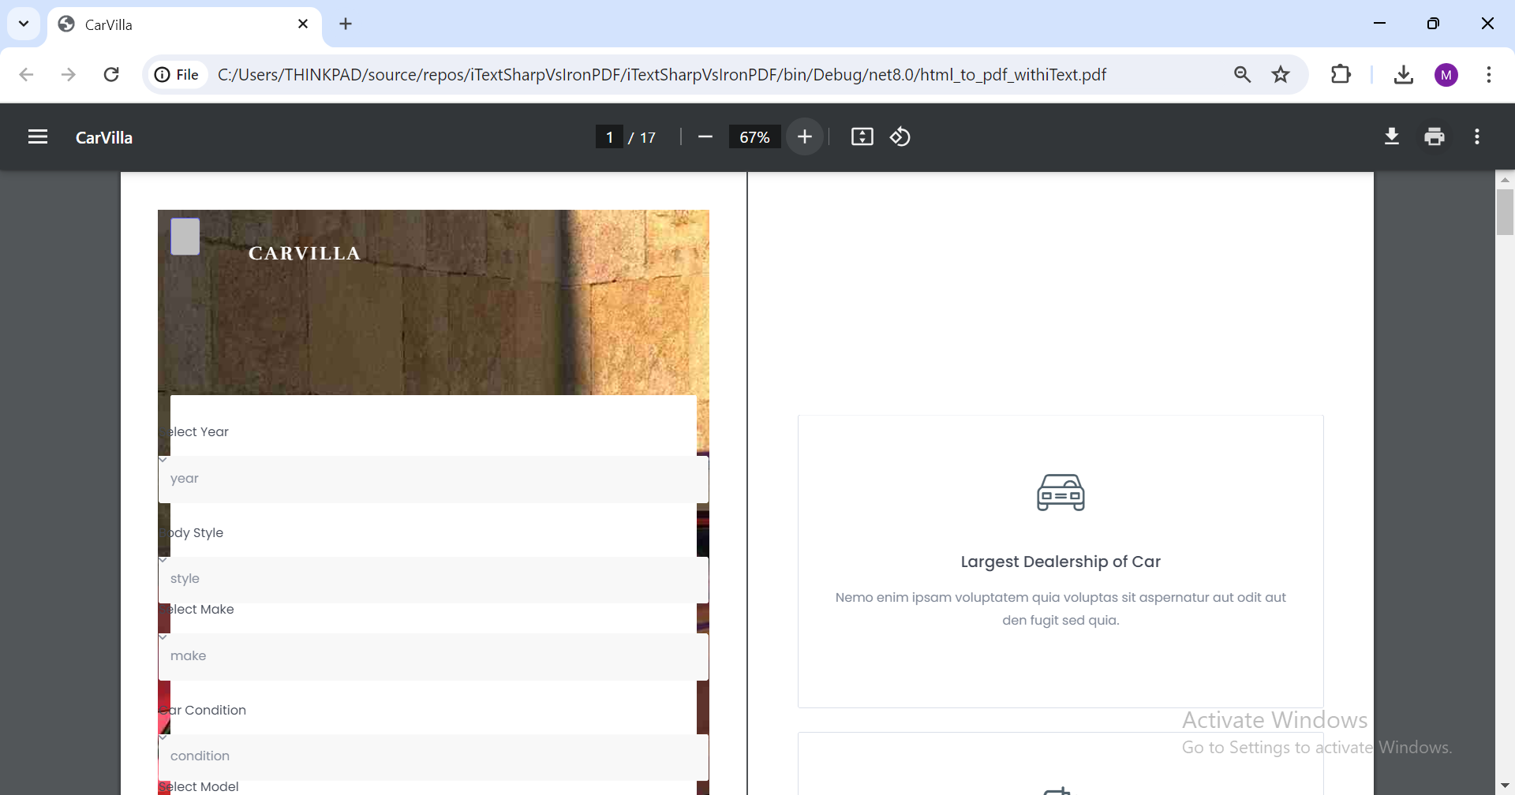Zoom in on the PDF
The width and height of the screenshot is (1515, 795).
point(805,137)
